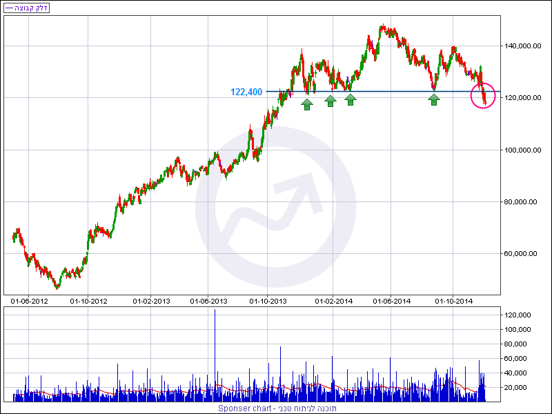This screenshot has width=552, height=414.
Task: Click the Sponser chart footer caption
Action: (277, 408)
